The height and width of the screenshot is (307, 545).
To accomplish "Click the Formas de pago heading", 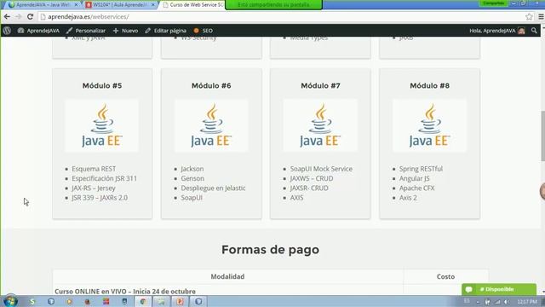I will (271, 250).
